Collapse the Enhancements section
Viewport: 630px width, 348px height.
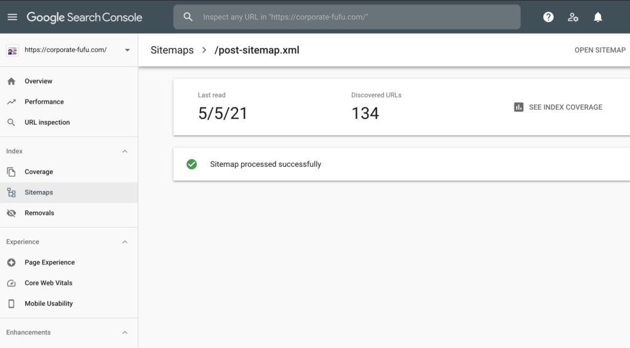point(125,333)
